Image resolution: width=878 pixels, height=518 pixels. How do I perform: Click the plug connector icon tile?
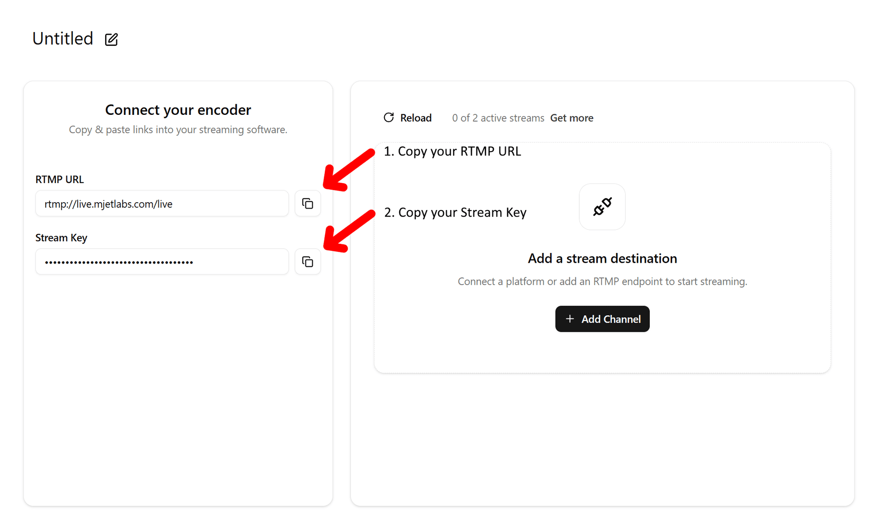[x=602, y=207]
